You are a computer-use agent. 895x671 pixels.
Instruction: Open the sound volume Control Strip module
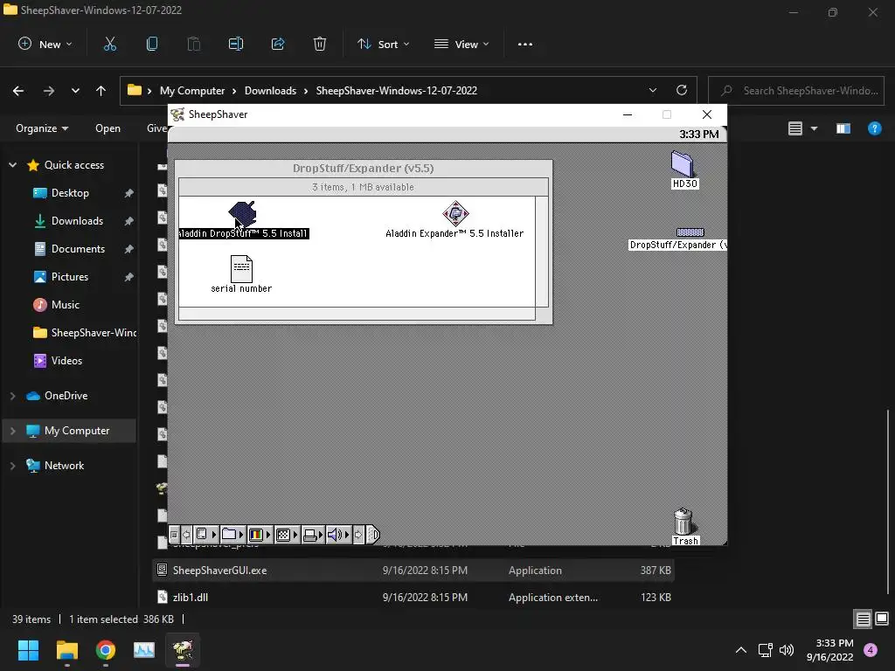[338, 535]
